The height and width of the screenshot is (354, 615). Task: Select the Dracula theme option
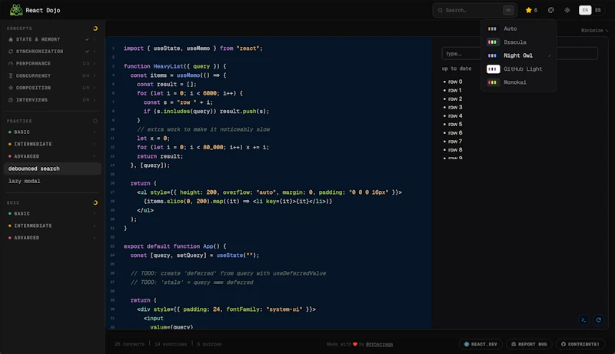tap(518, 42)
